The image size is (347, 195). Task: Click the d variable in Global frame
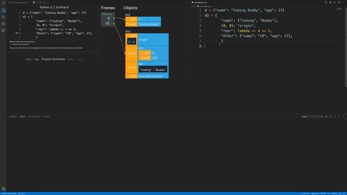pos(108,18)
